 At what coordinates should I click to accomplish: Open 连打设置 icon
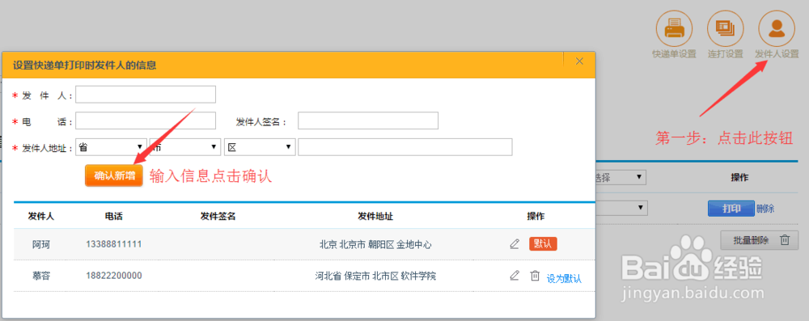[726, 27]
